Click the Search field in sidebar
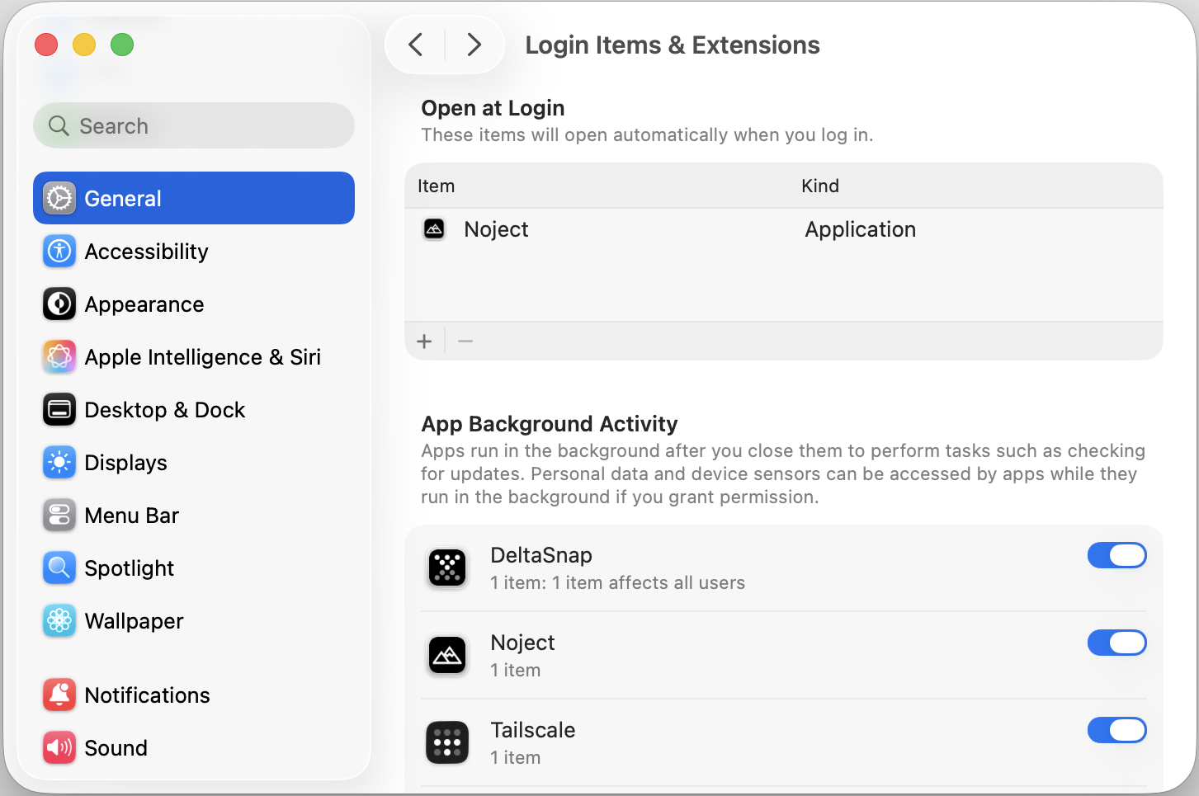The image size is (1199, 796). (x=194, y=125)
